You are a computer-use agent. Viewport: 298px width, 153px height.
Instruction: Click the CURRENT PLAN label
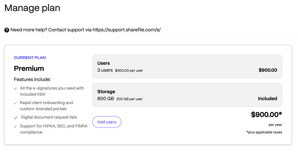tap(30, 58)
